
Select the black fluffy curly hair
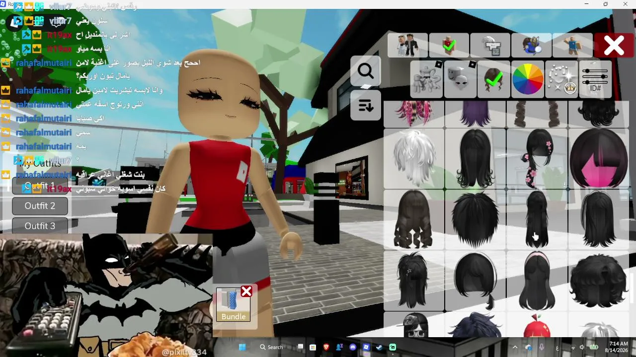(x=599, y=281)
